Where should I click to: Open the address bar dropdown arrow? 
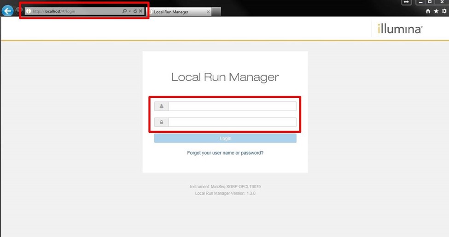click(x=129, y=11)
